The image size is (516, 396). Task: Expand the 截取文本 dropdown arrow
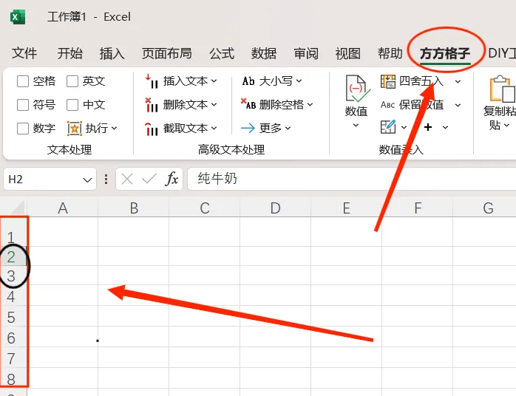pyautogui.click(x=214, y=129)
